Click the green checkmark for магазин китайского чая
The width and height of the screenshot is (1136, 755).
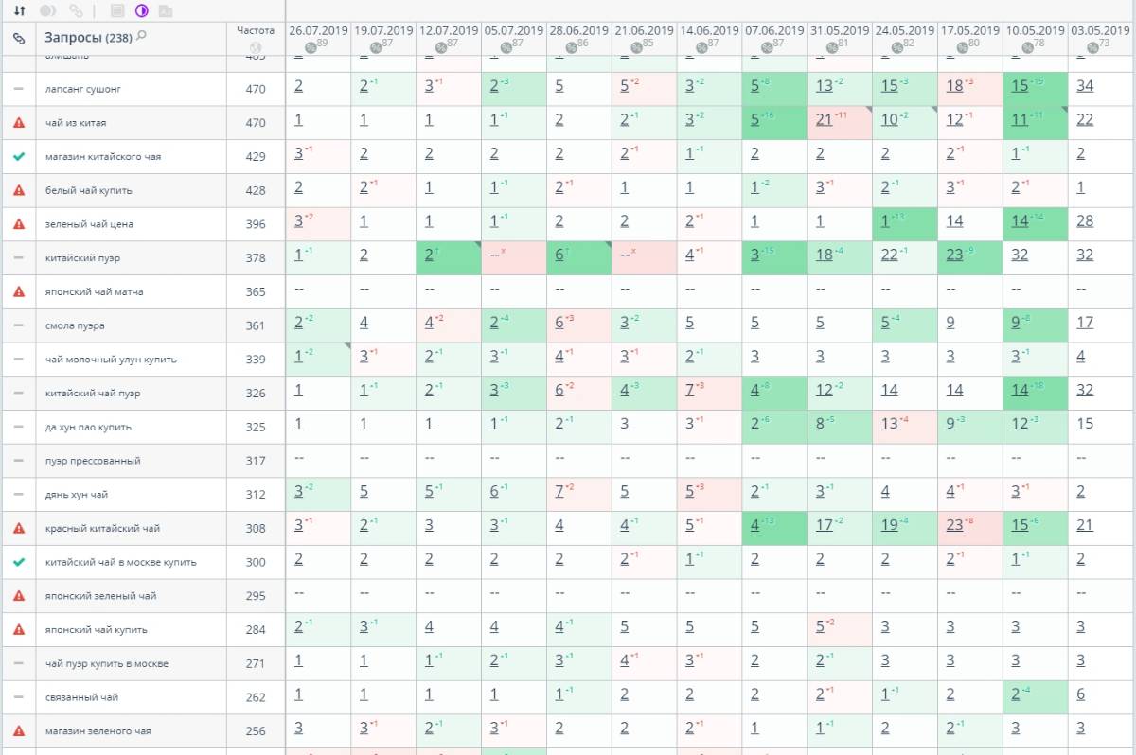(19, 156)
